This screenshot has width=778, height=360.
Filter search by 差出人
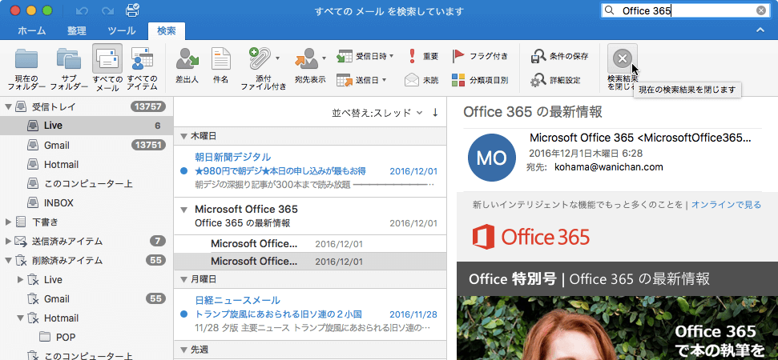pos(187,66)
